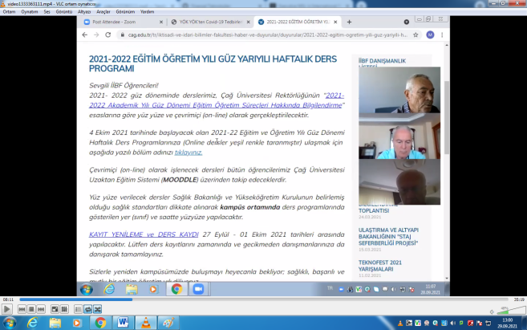Screen dimensions: 527x330
Task: Stop playback in VLC
Action: click(x=31, y=309)
